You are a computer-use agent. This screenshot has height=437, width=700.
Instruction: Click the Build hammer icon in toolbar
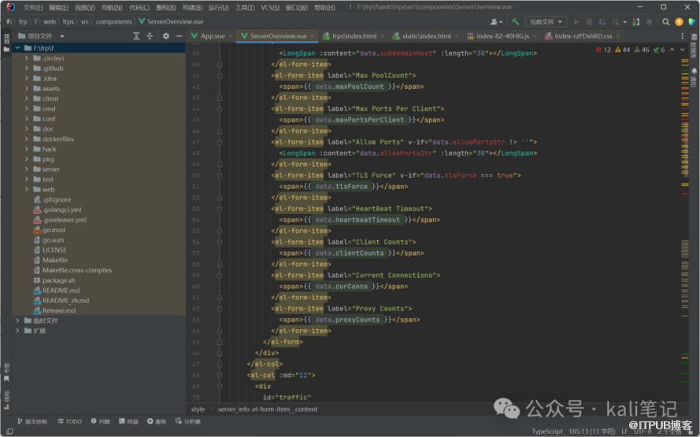click(x=515, y=22)
